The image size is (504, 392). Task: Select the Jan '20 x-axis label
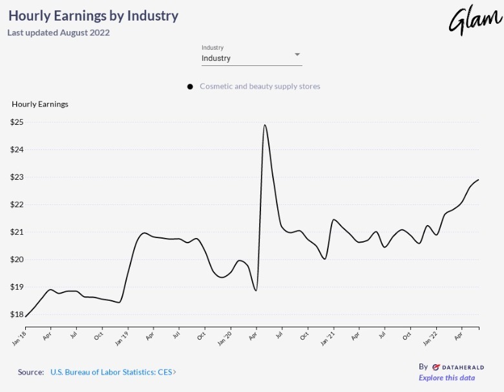226,338
